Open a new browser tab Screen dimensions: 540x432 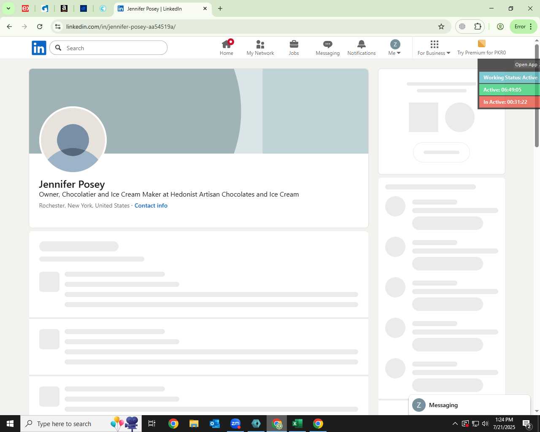220,8
